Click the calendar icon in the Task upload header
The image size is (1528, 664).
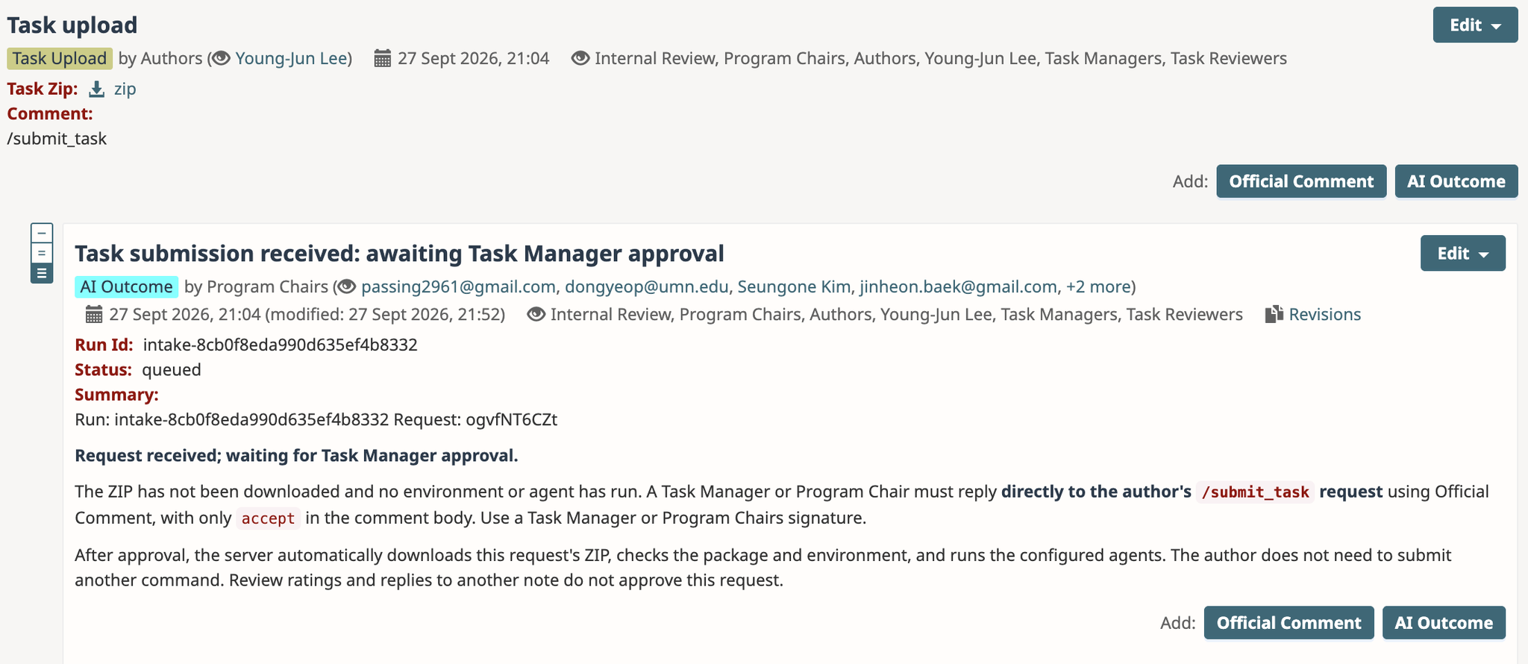pos(382,58)
